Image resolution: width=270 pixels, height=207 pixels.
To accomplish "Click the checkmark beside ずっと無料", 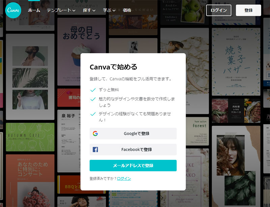I will click(x=93, y=90).
